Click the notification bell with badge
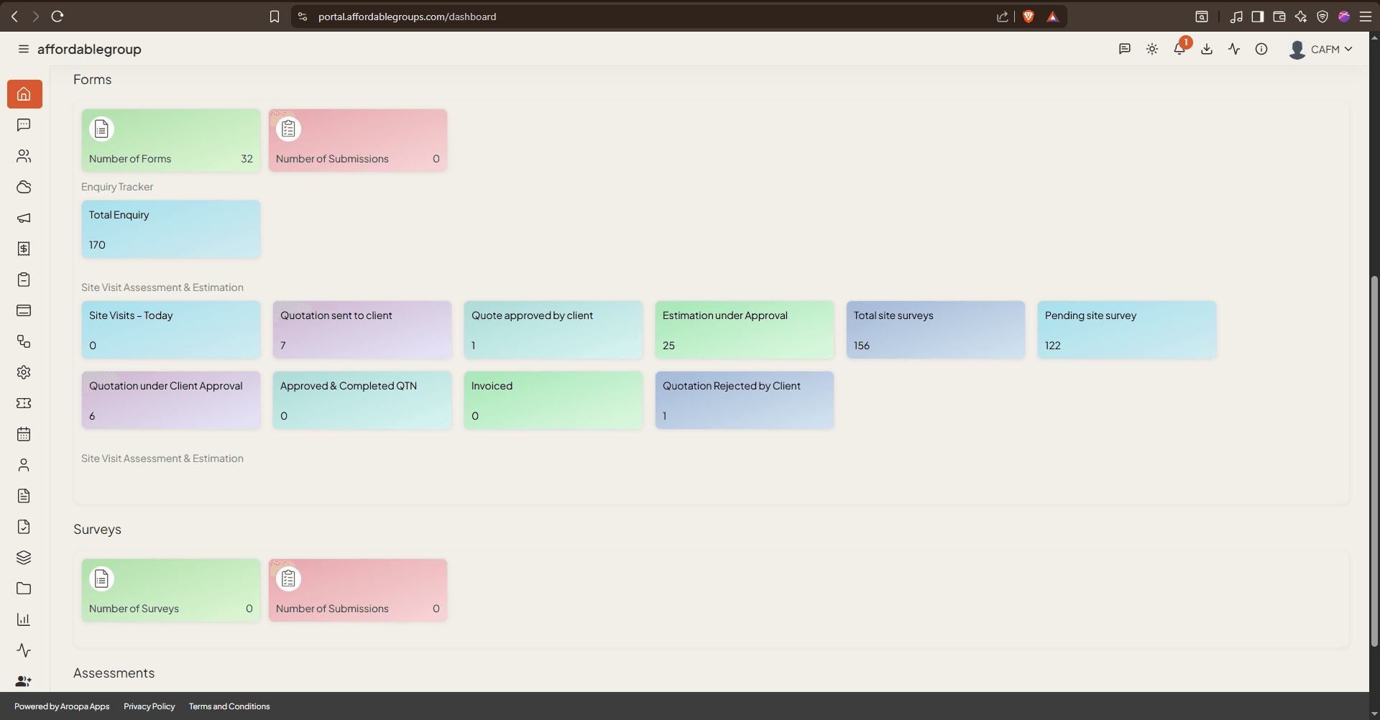This screenshot has height=720, width=1380. (x=1180, y=48)
